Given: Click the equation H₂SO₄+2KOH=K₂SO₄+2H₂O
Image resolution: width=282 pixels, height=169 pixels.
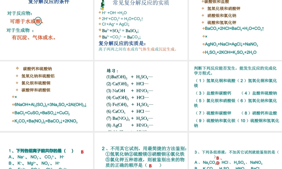Looking at the screenshot, I should [231, 52].
